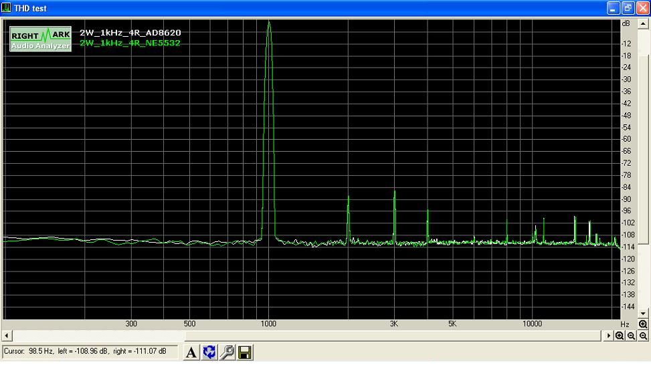This screenshot has width=651, height=381.
Task: Save the graph with the floppy disk icon
Action: (245, 352)
